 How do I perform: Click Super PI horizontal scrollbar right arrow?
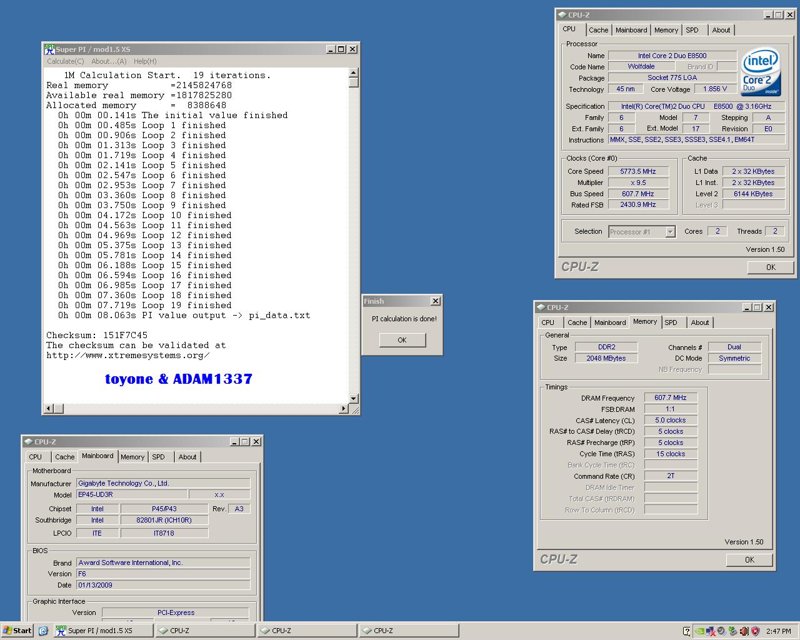point(343,409)
